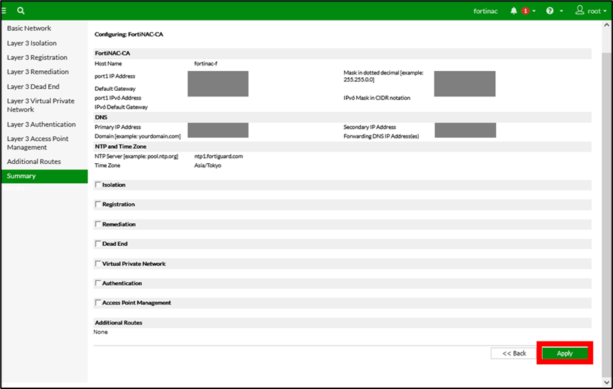The height and width of the screenshot is (389, 613).
Task: Click the scrollbar down arrow
Action: point(606,382)
